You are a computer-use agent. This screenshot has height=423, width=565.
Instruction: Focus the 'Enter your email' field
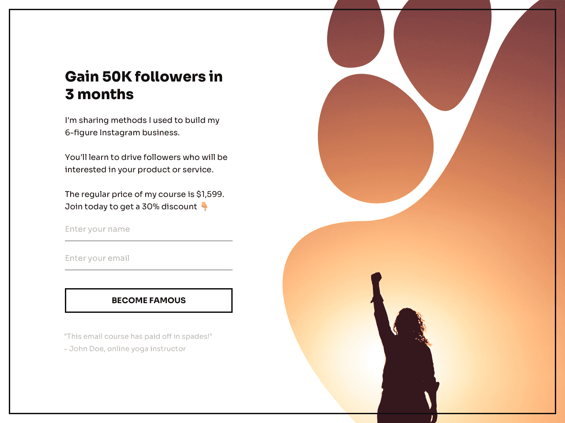pyautogui.click(x=149, y=259)
